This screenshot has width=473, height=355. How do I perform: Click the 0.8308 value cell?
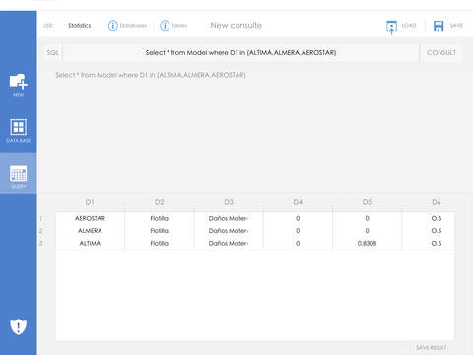coord(367,243)
